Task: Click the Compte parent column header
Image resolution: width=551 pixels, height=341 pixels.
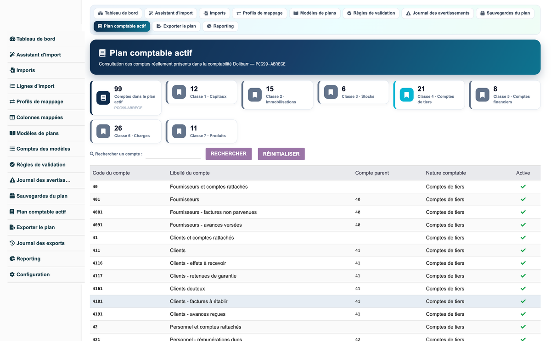Action: pyautogui.click(x=372, y=173)
